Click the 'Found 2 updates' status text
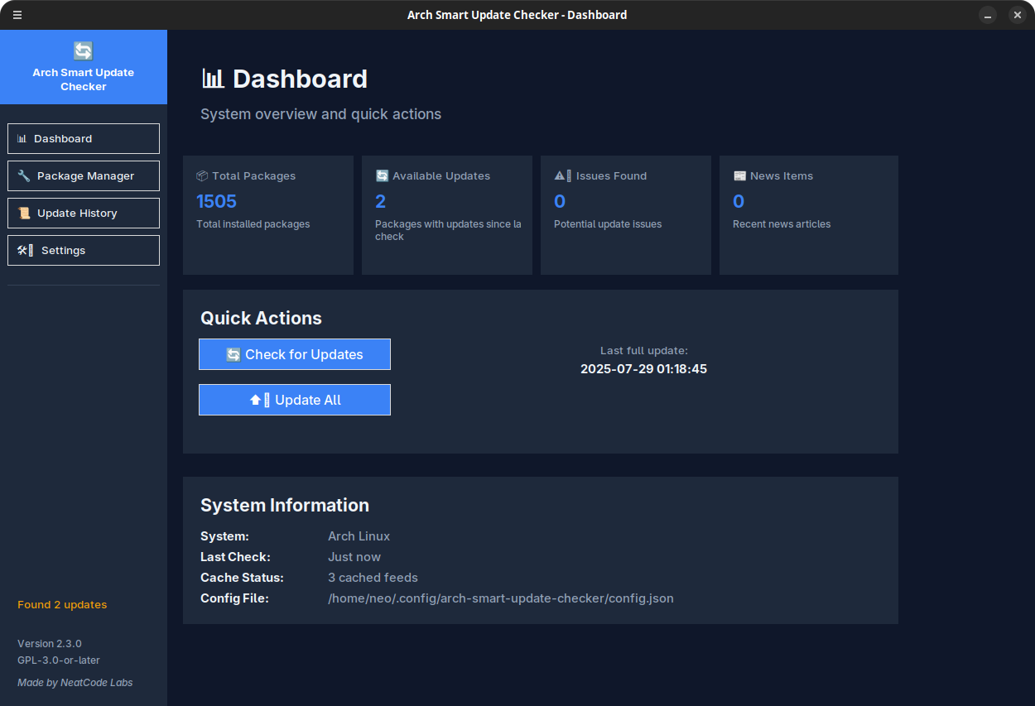The width and height of the screenshot is (1035, 706). (62, 605)
